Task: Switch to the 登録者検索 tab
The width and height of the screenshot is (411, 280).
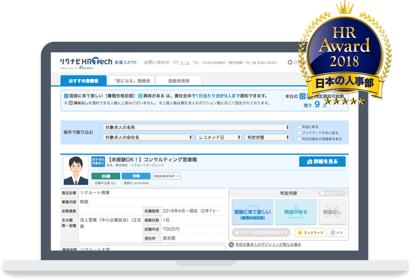Action: (x=179, y=81)
